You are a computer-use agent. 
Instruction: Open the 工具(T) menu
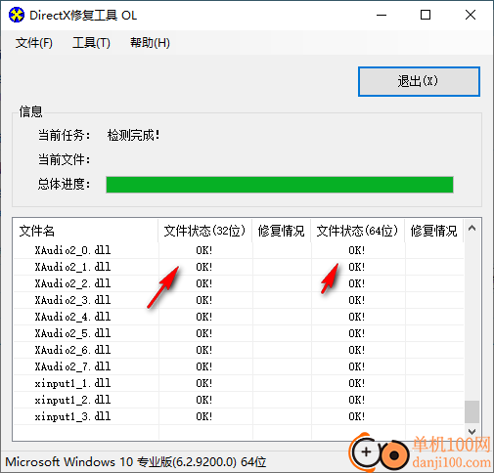point(91,43)
